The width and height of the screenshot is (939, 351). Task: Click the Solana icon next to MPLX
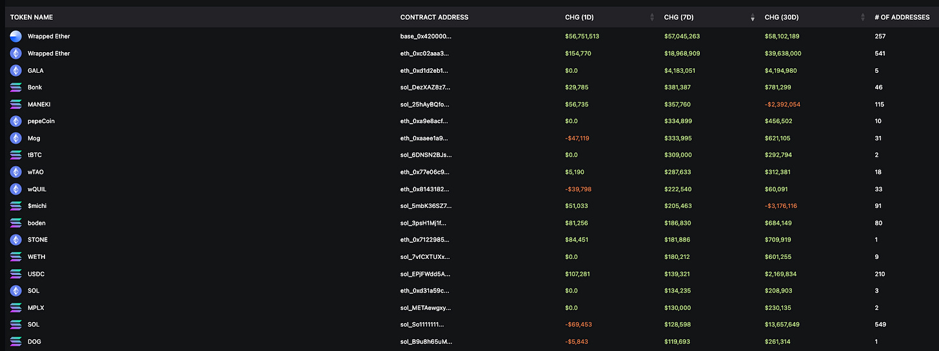[16, 308]
